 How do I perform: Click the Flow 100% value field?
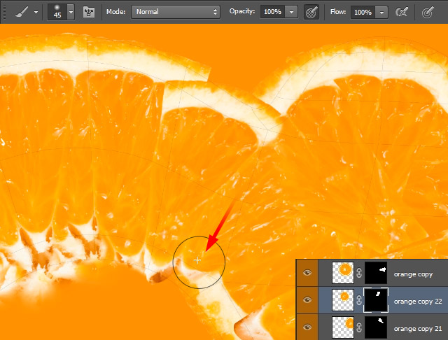pyautogui.click(x=363, y=13)
